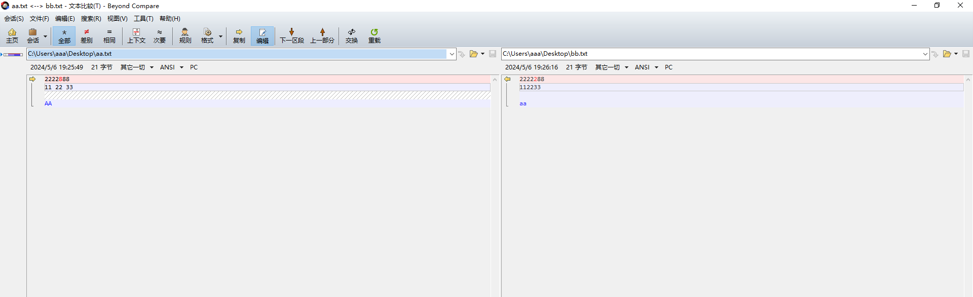Open the 搜索(R) menu
Screen dimensions: 973x297
click(91, 19)
